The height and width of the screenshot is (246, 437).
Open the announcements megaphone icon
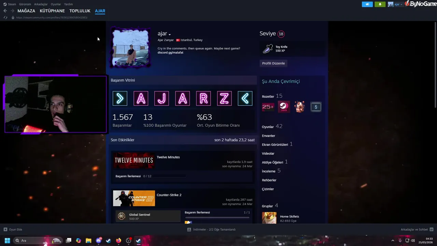point(367,4)
